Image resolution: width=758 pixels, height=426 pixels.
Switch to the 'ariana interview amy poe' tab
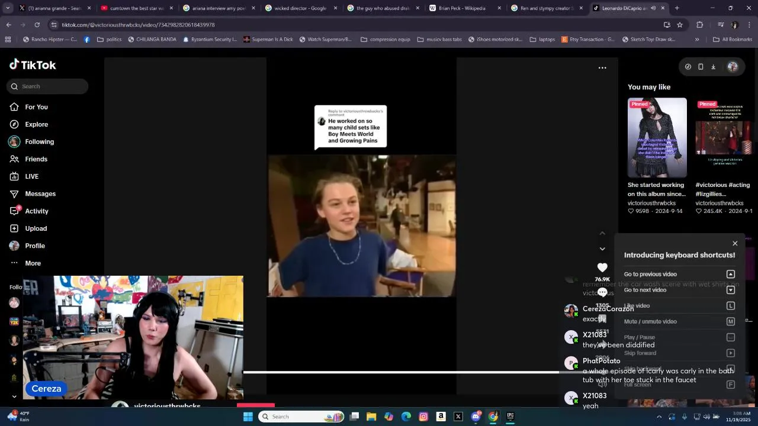(x=219, y=8)
